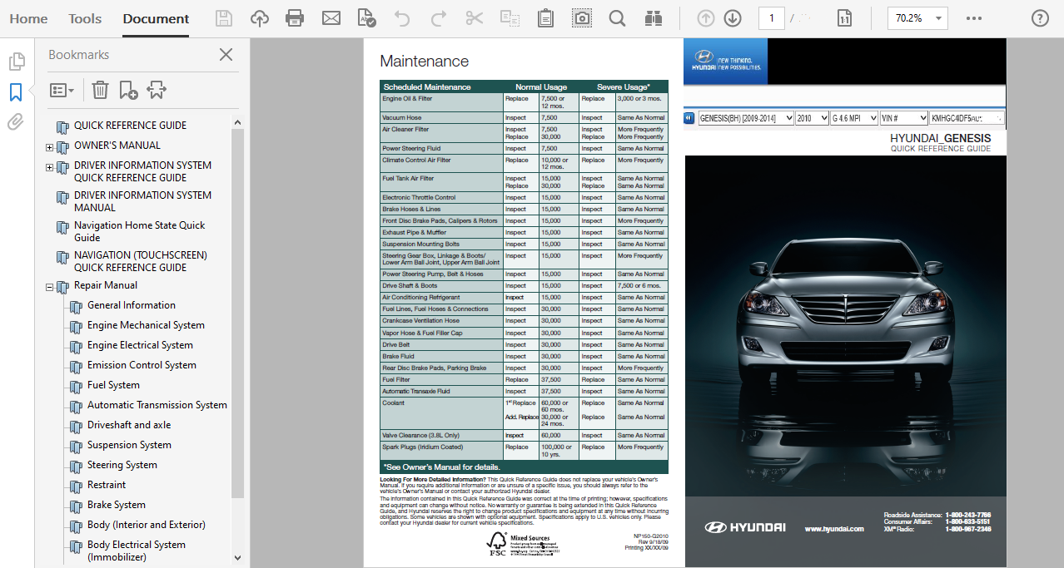Switch pages to actual size view

[844, 17]
